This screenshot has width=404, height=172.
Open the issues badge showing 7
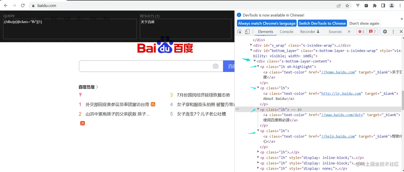coord(372,31)
